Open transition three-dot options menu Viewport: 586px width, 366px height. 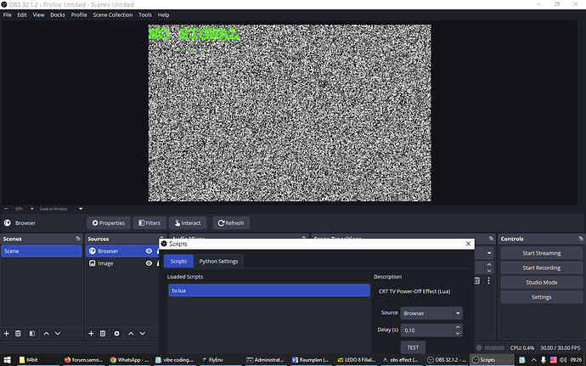click(x=488, y=280)
